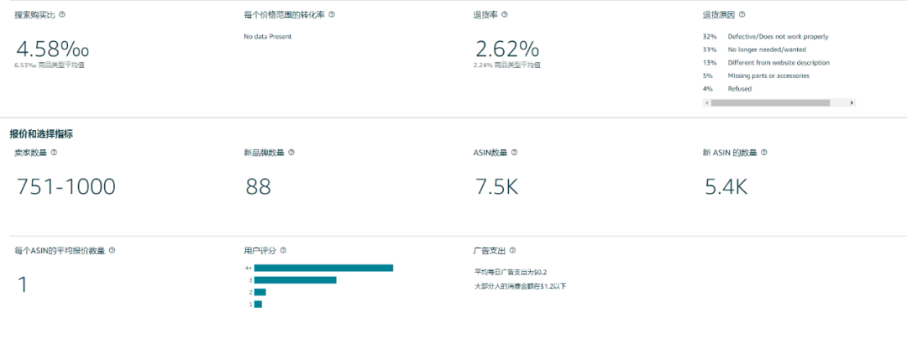Viewport: 907px width, 339px height.
Task: Click the help icon beside 每个ASIN的平均报价数量
Action: click(112, 250)
